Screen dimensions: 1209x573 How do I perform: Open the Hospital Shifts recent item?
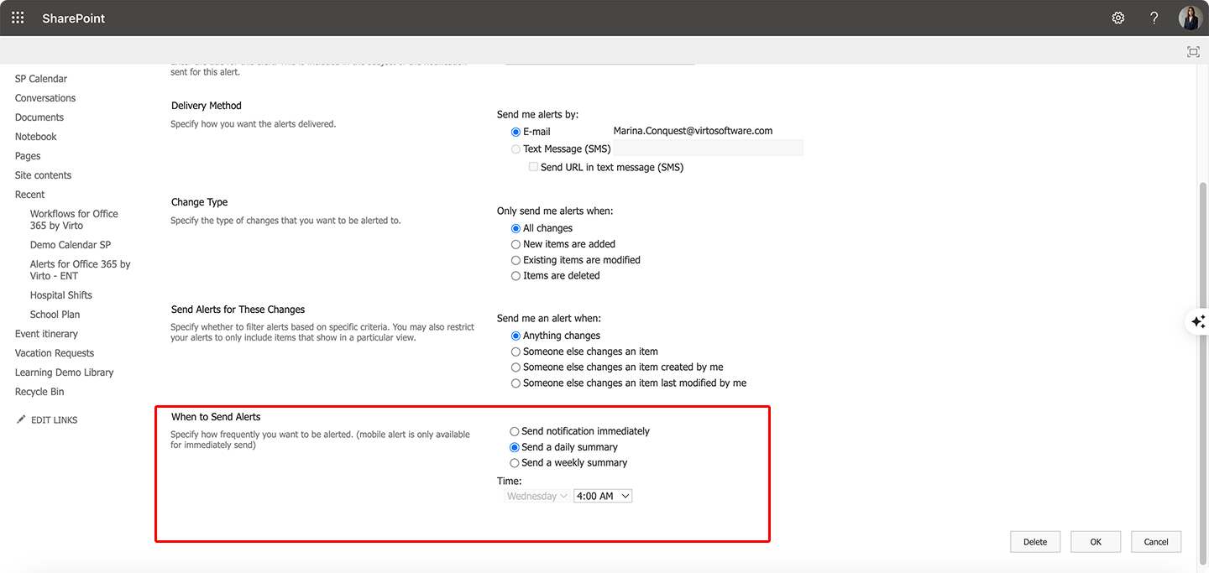[60, 294]
